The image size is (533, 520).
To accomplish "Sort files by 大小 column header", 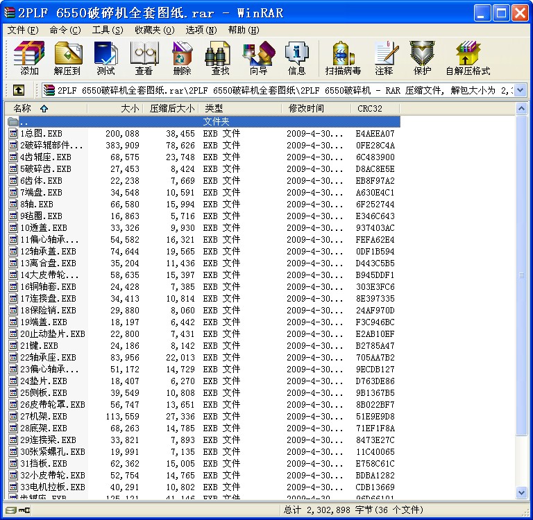I will point(130,108).
